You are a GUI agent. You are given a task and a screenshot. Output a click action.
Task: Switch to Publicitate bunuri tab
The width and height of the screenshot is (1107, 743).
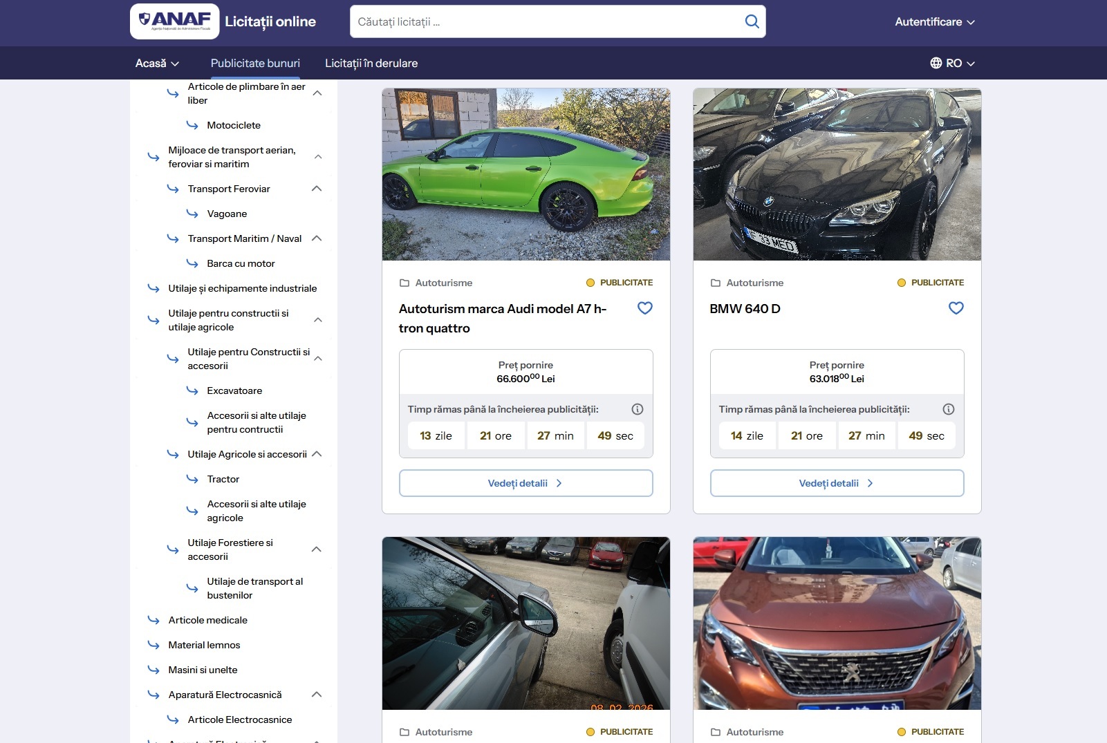[x=255, y=63]
